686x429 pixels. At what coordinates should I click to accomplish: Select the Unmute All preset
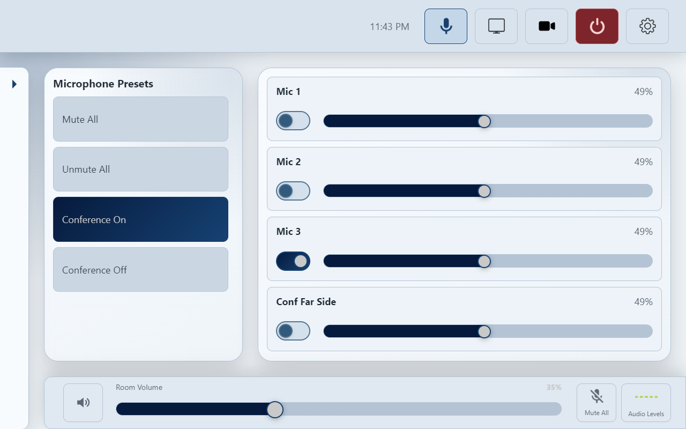pos(140,169)
